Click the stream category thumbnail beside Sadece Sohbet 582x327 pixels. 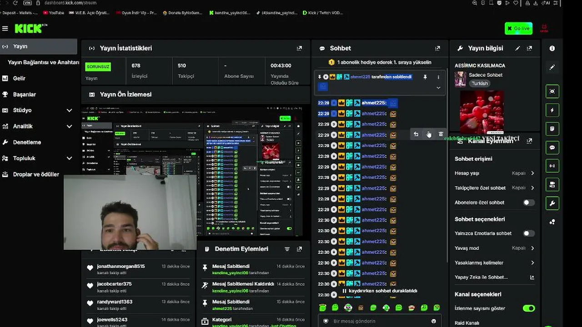(x=460, y=79)
